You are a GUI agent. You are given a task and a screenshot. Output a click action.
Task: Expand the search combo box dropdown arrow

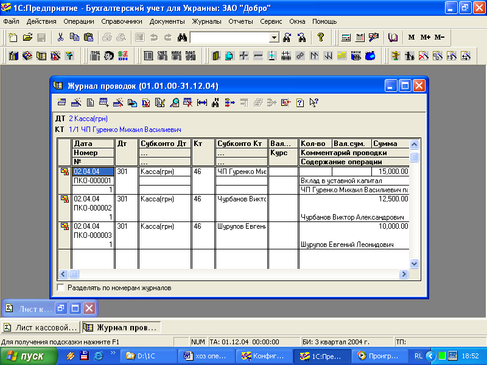274,38
